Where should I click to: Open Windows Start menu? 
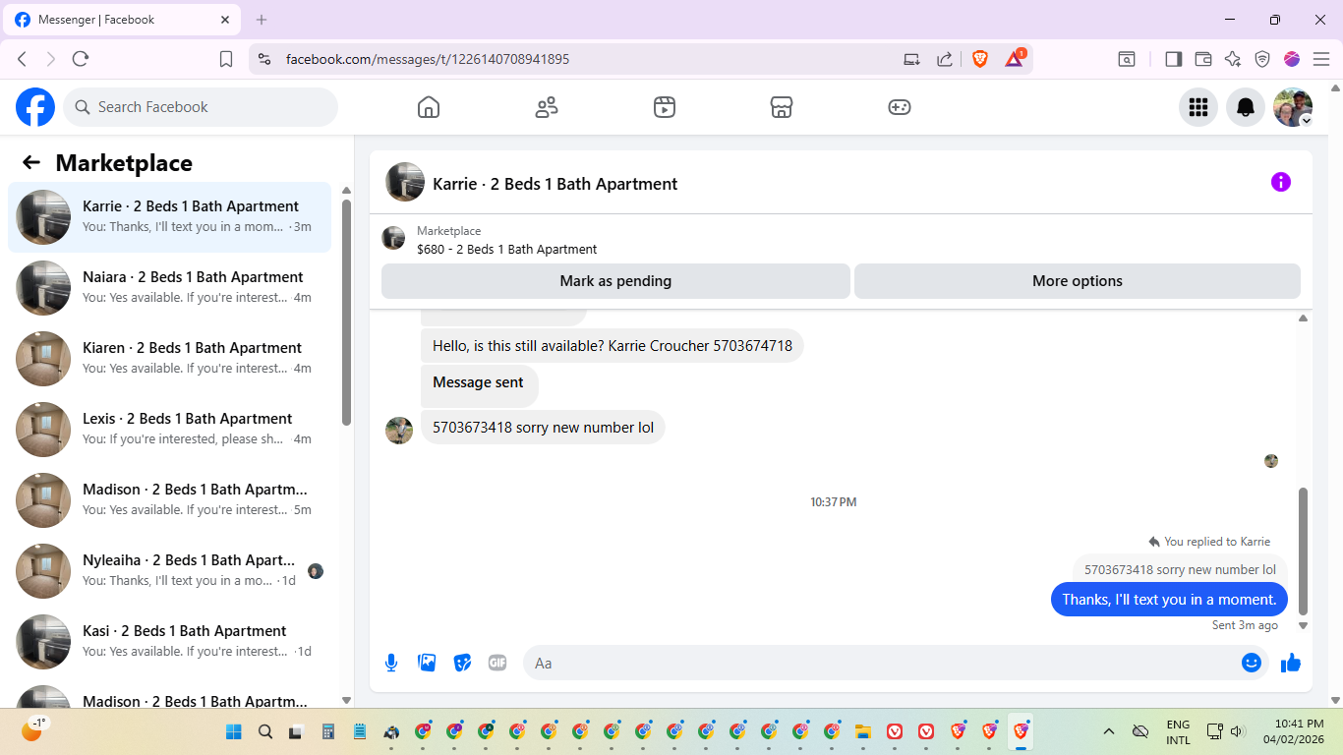pyautogui.click(x=234, y=731)
